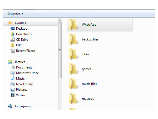Click the up arrow of sidebar scrollbar

(60, 20)
